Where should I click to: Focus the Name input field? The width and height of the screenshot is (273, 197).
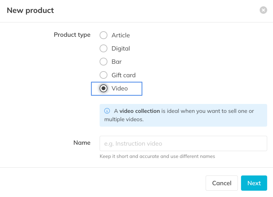pyautogui.click(x=183, y=143)
